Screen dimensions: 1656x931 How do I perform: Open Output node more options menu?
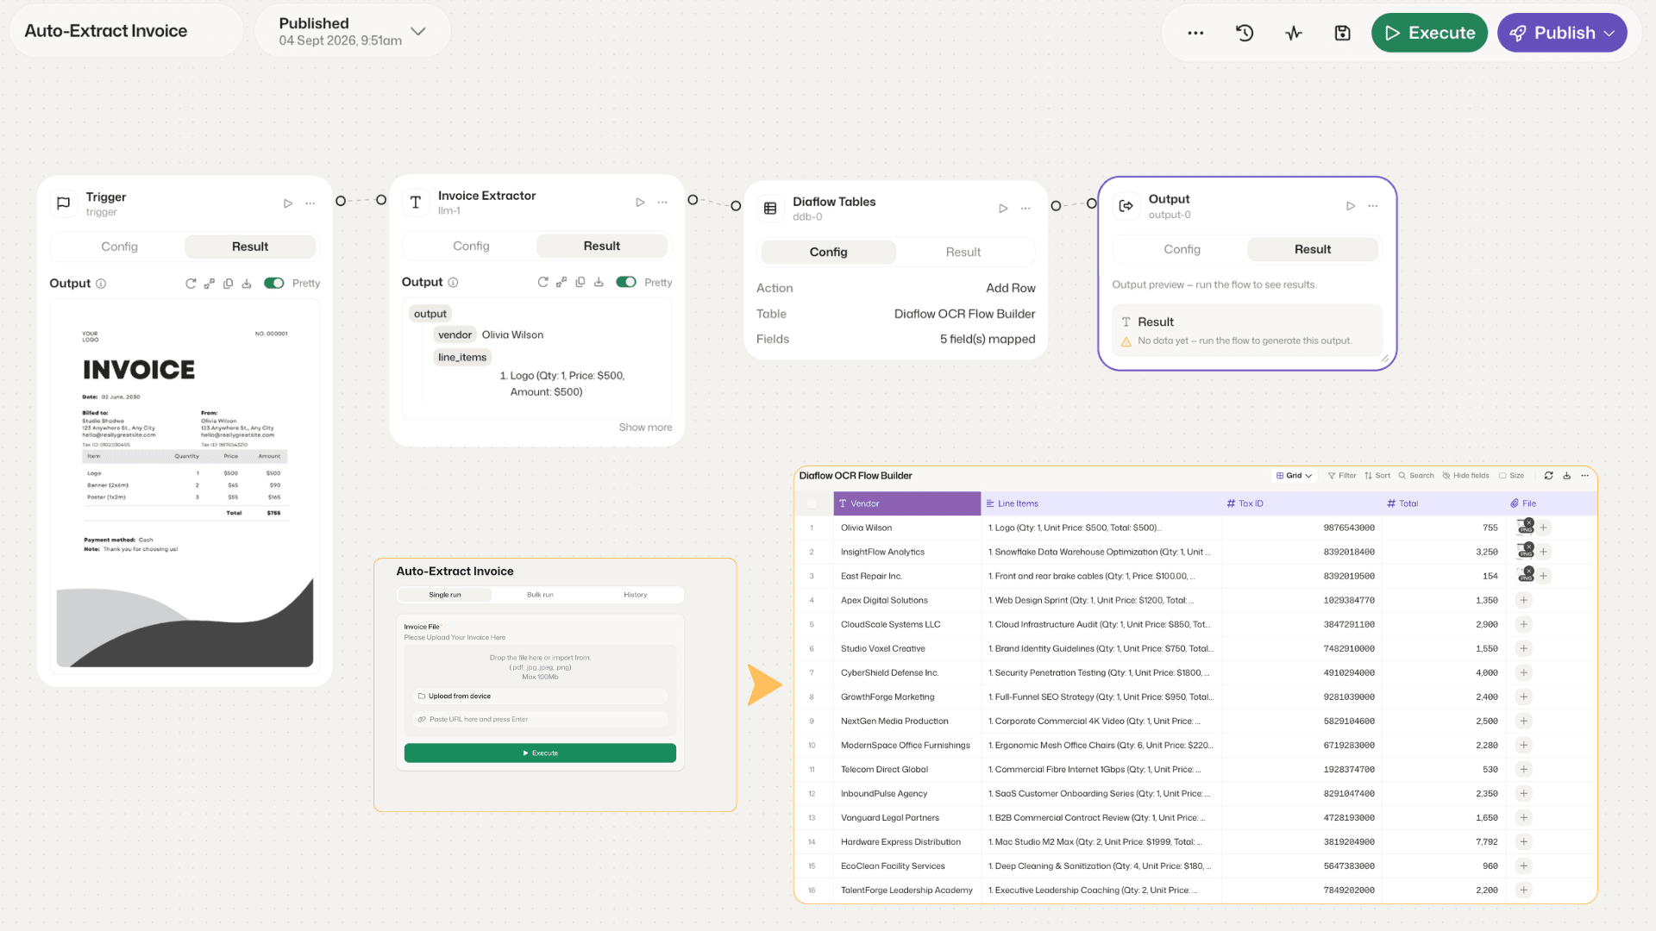pos(1373,206)
